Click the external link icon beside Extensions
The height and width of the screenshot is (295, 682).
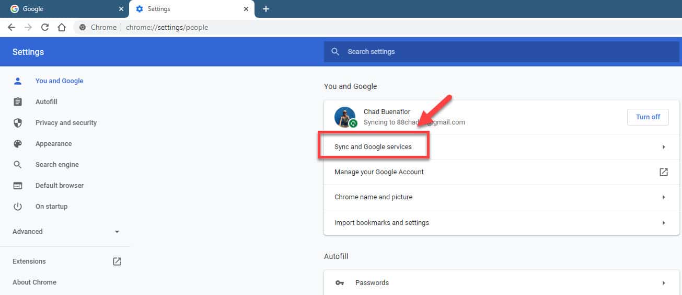tap(117, 262)
